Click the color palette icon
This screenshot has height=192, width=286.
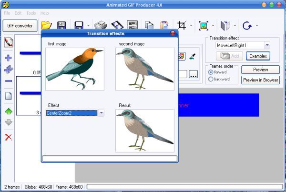point(182,56)
